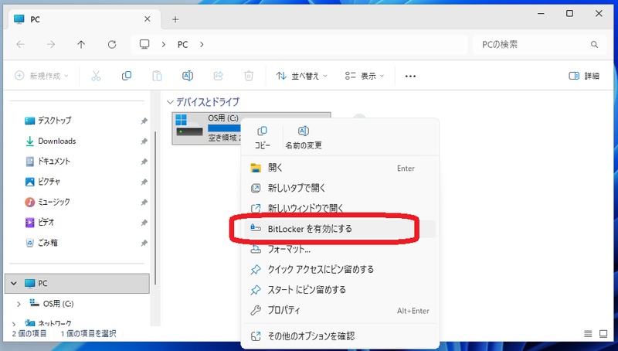
Task: Go up one folder level
Action: (81, 45)
